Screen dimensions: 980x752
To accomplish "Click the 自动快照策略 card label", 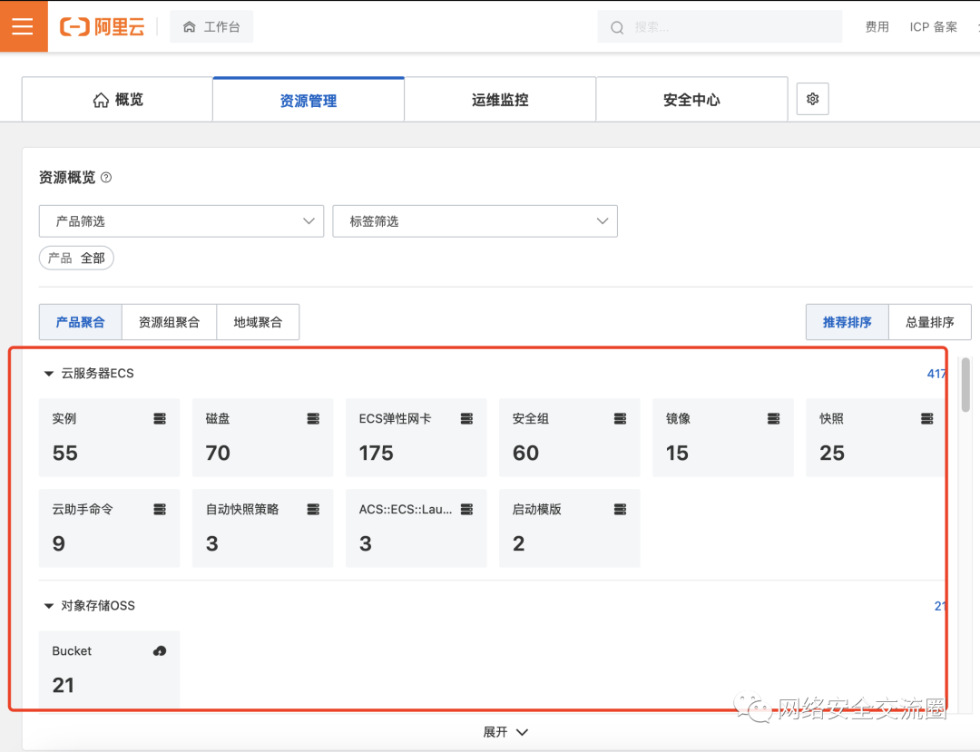I will (242, 510).
